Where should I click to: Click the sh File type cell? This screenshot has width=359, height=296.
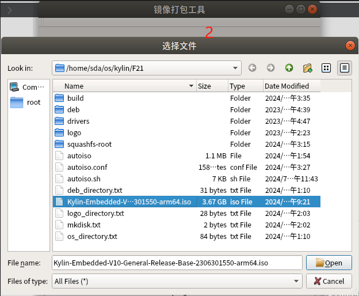pos(240,179)
